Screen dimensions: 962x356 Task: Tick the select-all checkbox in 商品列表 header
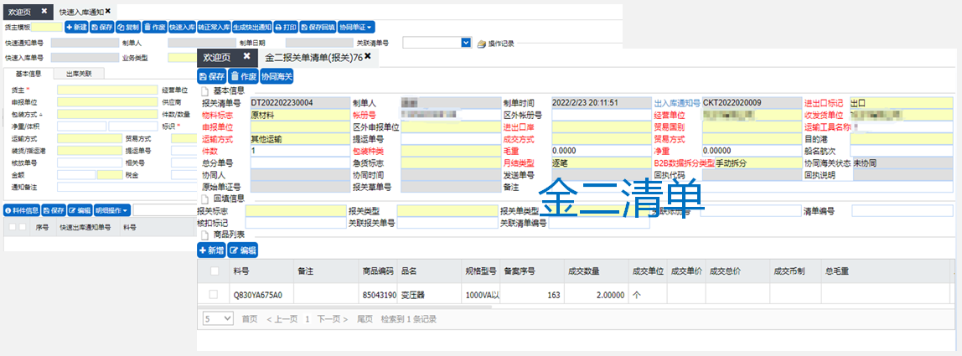coord(214,271)
